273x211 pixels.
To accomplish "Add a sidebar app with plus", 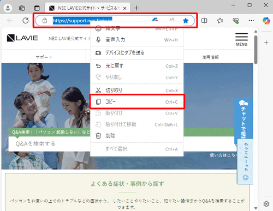I will click(x=266, y=43).
